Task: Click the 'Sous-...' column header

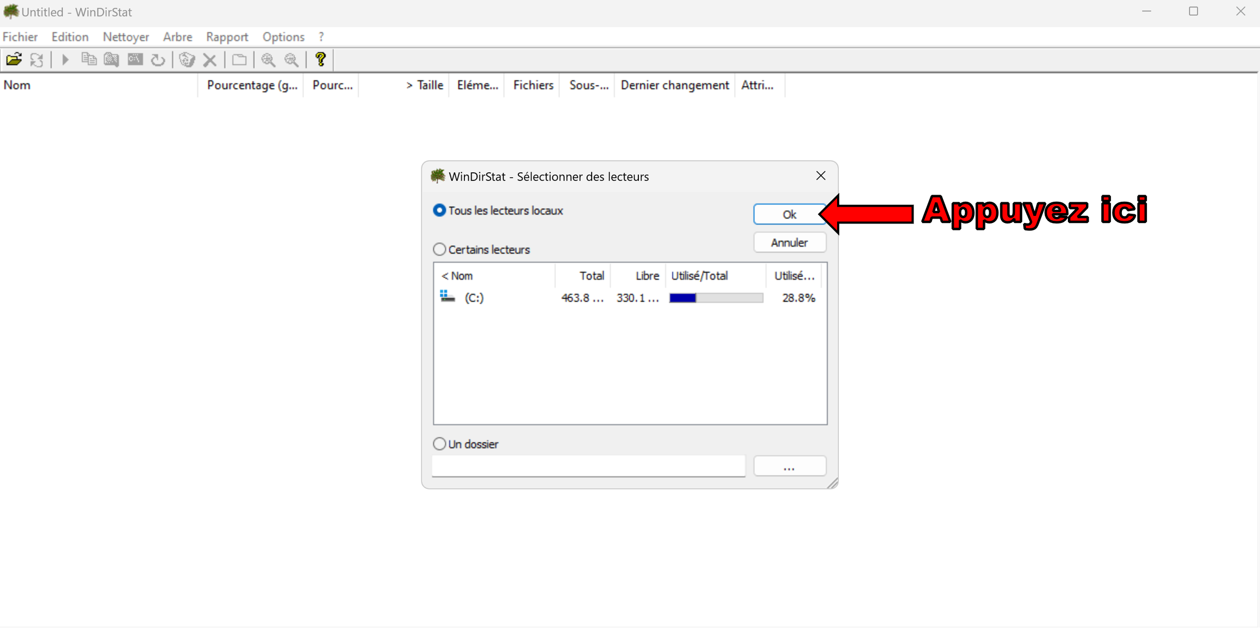Action: (x=587, y=85)
